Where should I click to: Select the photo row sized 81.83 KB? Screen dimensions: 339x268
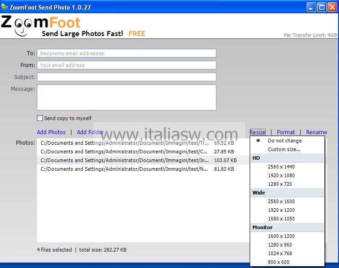coord(143,169)
